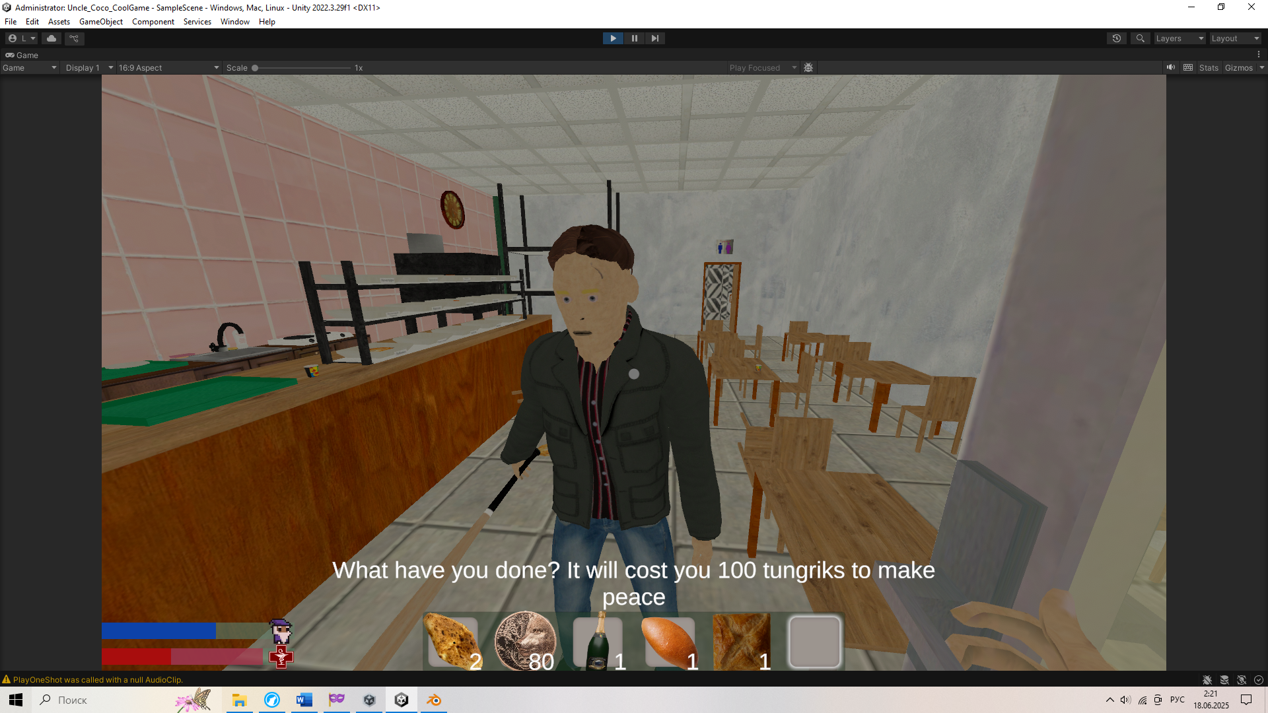Expand the Layers dropdown
Viewport: 1268px width, 713px height.
point(1180,38)
